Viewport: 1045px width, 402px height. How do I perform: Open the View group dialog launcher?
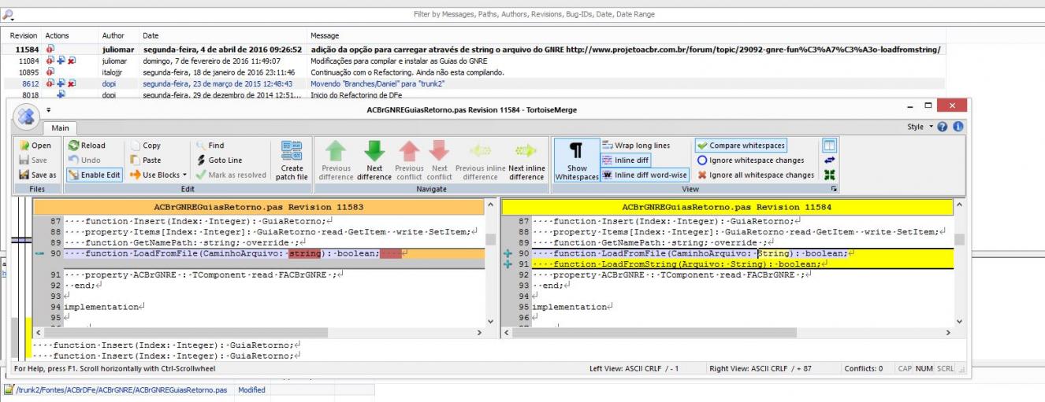[x=835, y=189]
